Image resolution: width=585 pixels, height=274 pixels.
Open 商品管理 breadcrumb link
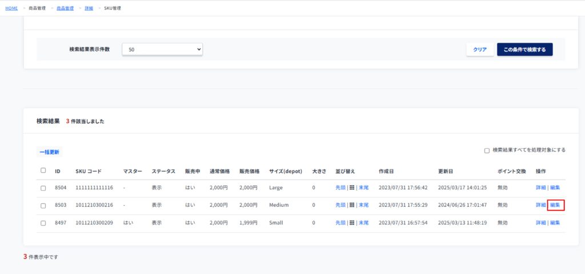[65, 9]
